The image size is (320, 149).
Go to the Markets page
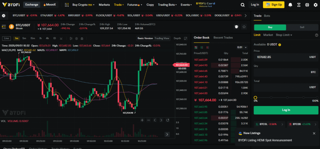coord(104,5)
